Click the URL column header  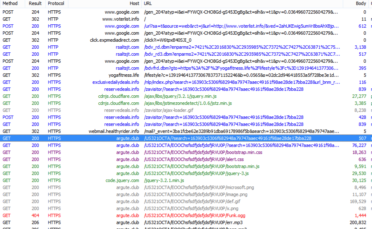pos(147,3)
